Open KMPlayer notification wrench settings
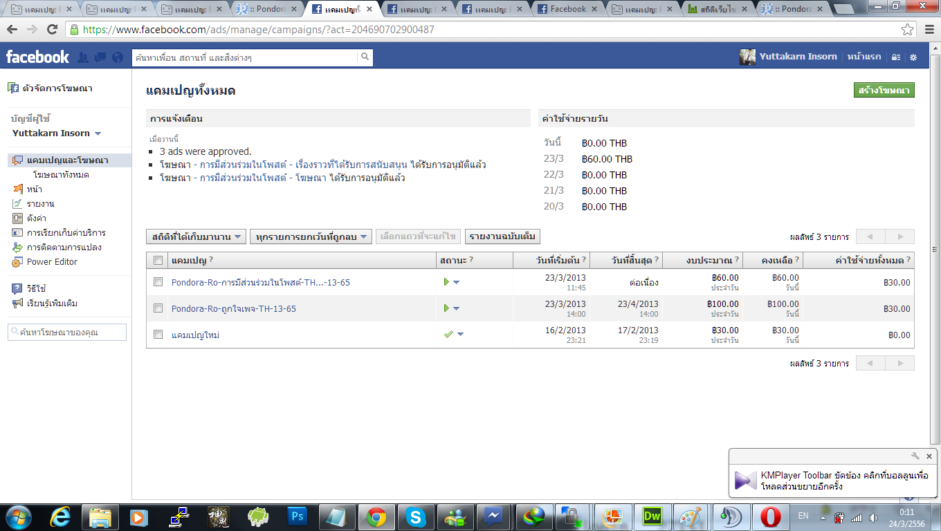 [x=915, y=456]
